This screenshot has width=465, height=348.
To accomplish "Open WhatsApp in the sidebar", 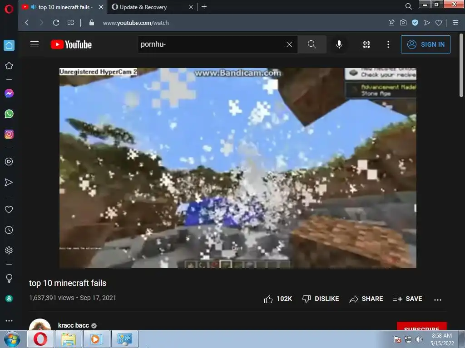I will pyautogui.click(x=9, y=114).
